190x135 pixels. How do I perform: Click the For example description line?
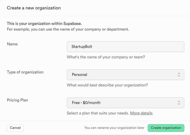coord(68,29)
